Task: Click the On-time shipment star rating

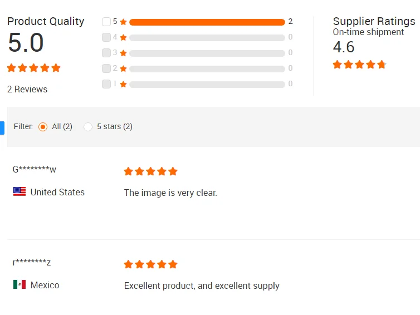Action: (359, 65)
